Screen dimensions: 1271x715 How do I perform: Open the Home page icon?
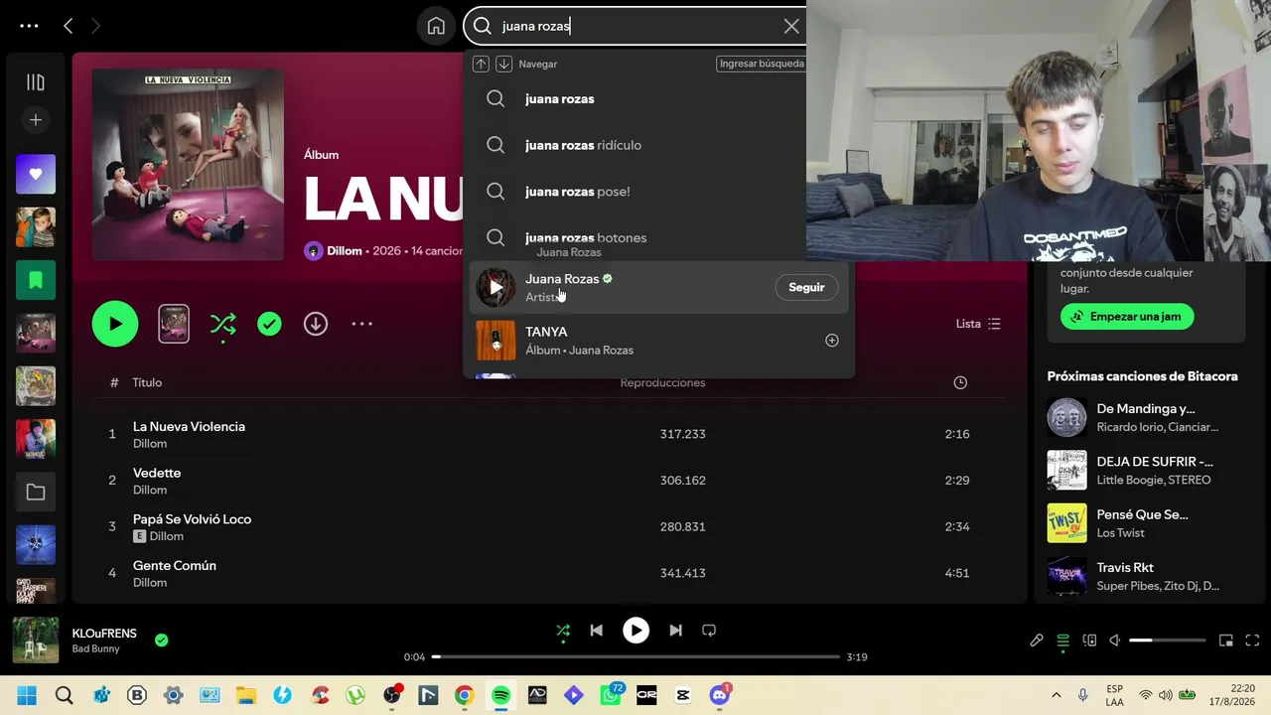coord(436,27)
